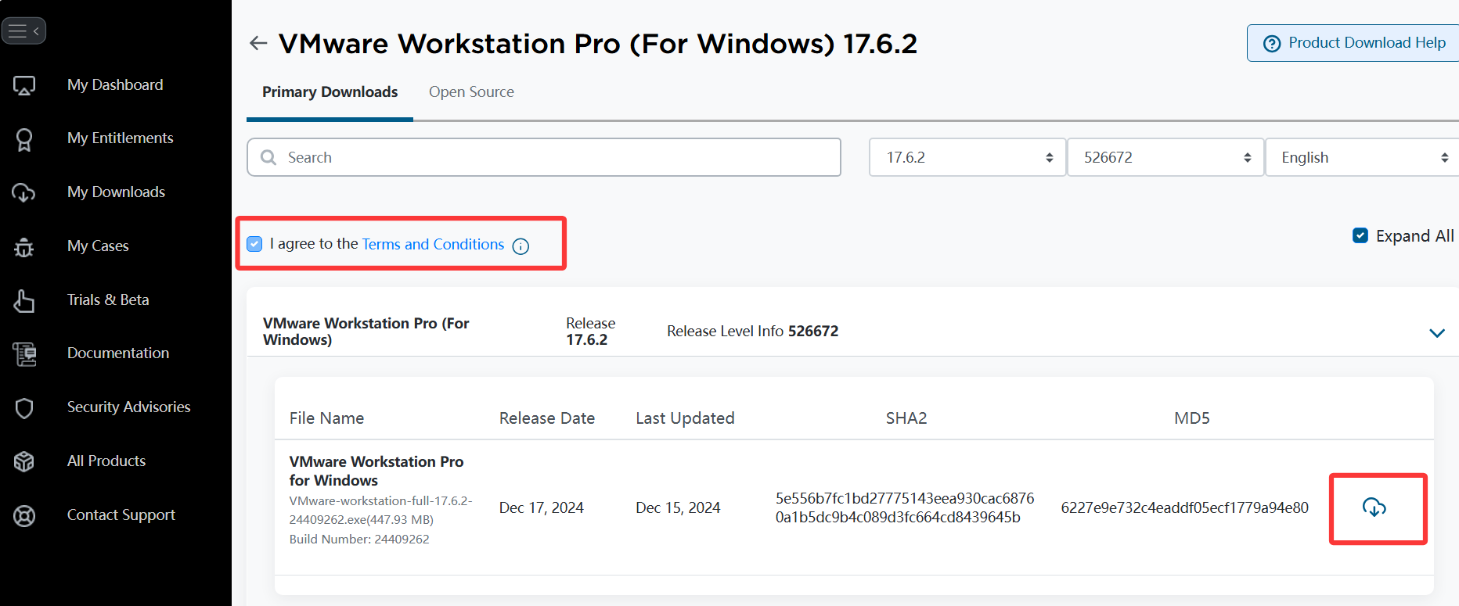Click the My Downloads cloud icon

click(23, 192)
